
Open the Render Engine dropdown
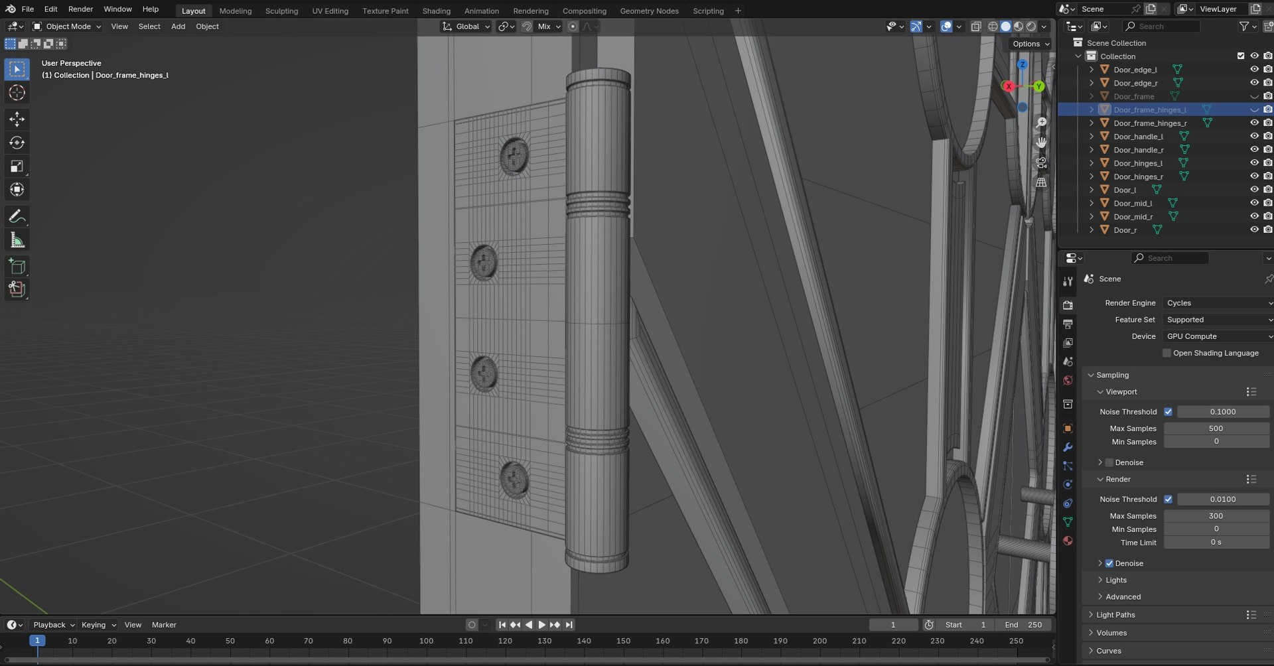point(1218,303)
